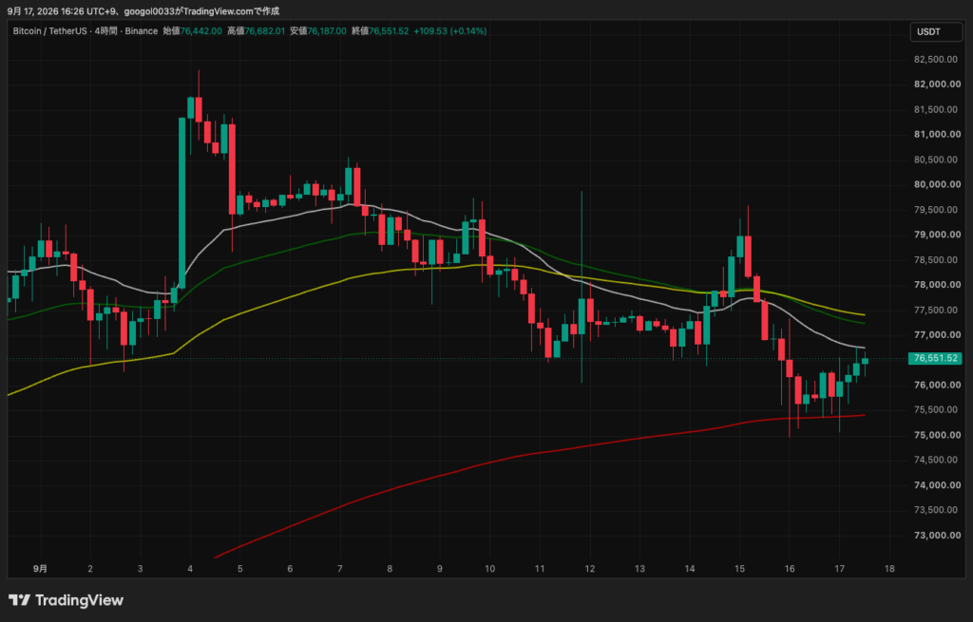
Task: Click the 73,000.00 price axis label
Action: [937, 536]
